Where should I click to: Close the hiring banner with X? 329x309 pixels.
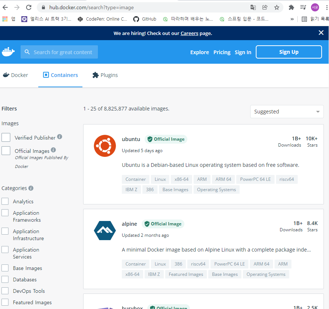(x=321, y=32)
